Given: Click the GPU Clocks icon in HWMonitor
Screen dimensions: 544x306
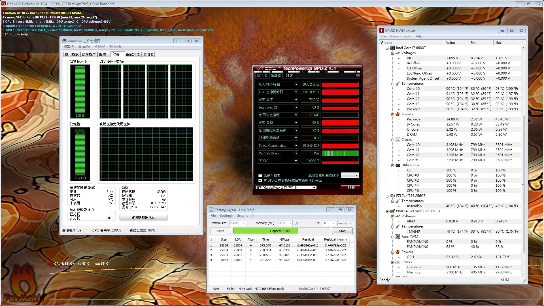Looking at the screenshot, I should [x=398, y=262].
